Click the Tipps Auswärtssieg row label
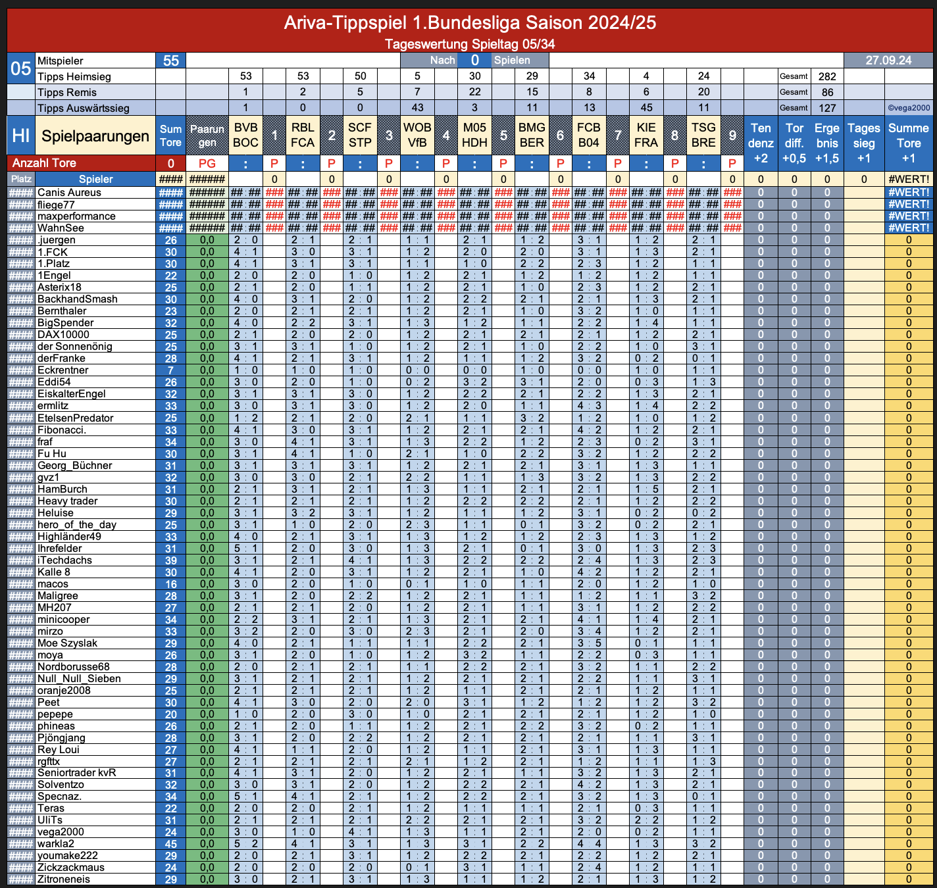This screenshot has width=937, height=888. coord(95,108)
